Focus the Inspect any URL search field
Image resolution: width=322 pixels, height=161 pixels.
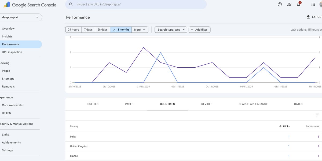pyautogui.click(x=136, y=4)
